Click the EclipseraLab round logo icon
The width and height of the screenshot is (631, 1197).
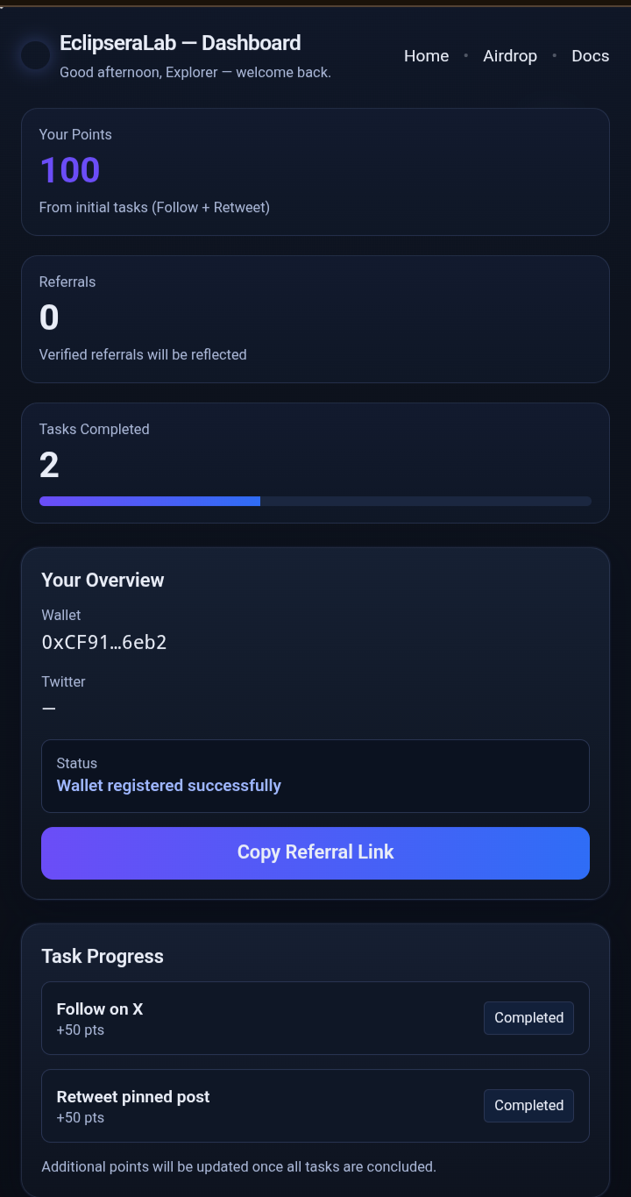pyautogui.click(x=36, y=55)
